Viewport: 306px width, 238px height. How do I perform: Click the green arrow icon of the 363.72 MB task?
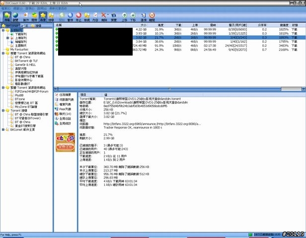pos(57,50)
